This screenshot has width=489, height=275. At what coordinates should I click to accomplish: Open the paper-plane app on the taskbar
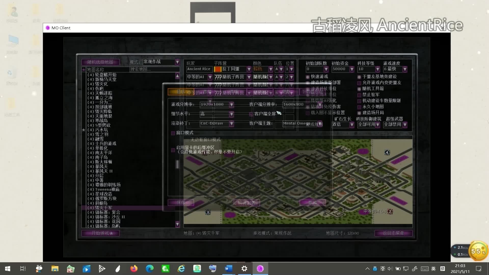click(x=102, y=269)
